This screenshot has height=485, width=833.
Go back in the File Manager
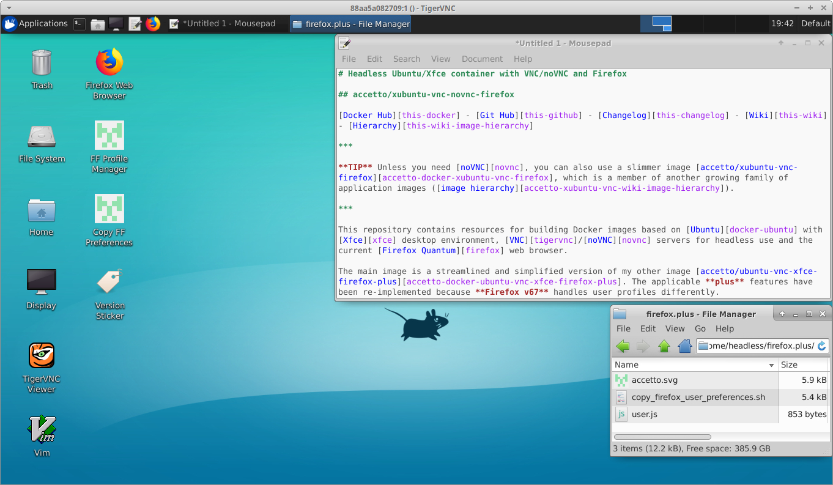623,346
